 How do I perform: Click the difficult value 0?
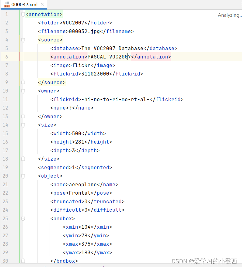(x=86, y=210)
